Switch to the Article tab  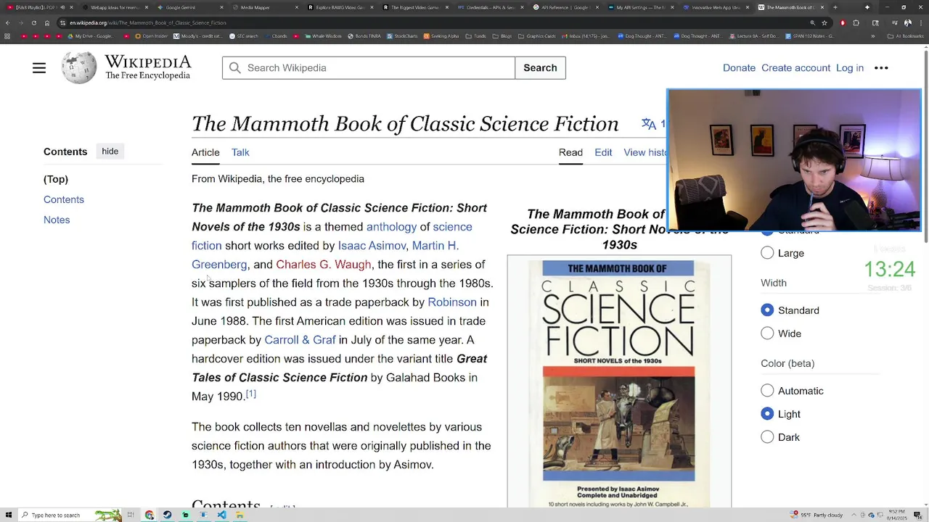[205, 152]
